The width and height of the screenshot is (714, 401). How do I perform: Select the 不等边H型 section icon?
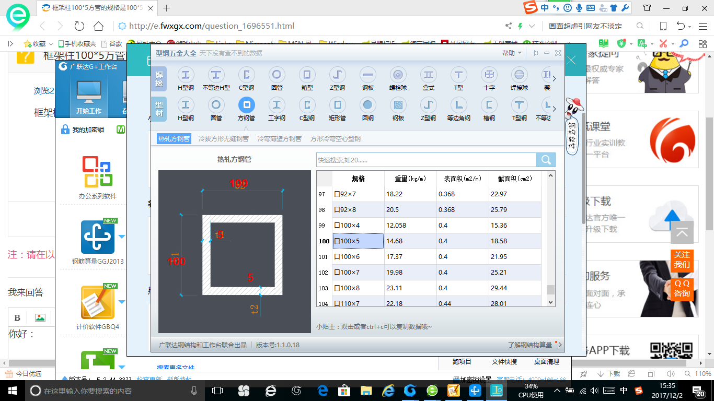[x=216, y=75]
